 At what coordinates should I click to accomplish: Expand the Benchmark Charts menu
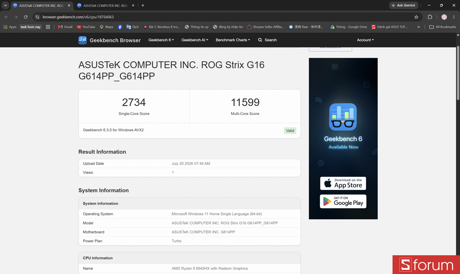click(233, 40)
